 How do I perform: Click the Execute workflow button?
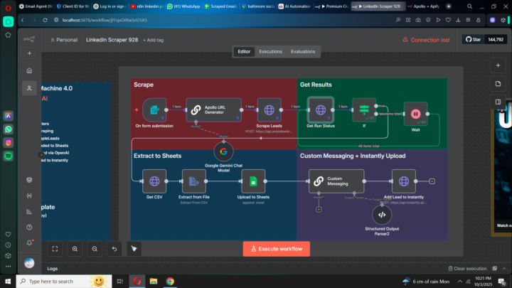coord(276,249)
